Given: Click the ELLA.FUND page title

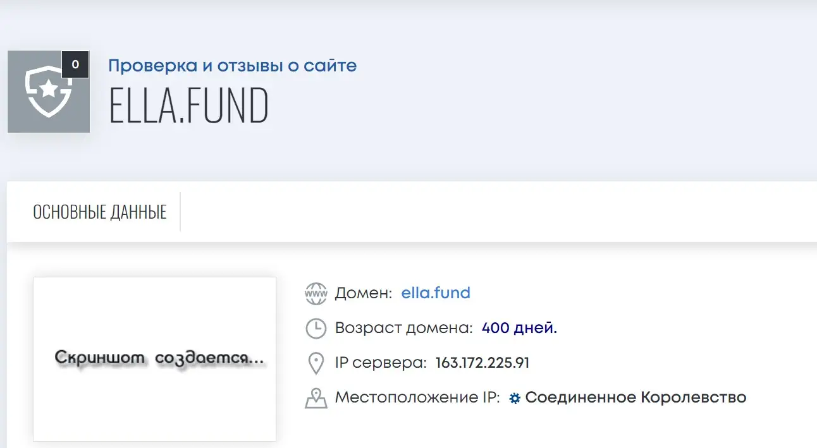Looking at the screenshot, I should pyautogui.click(x=189, y=106).
